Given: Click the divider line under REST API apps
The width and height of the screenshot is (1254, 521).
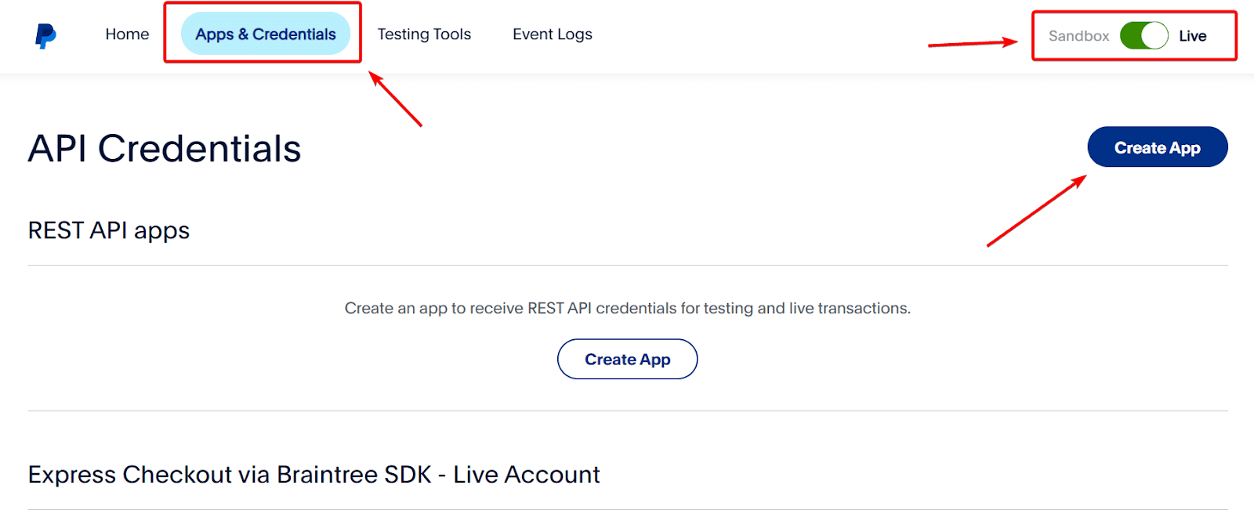Looking at the screenshot, I should tap(627, 266).
